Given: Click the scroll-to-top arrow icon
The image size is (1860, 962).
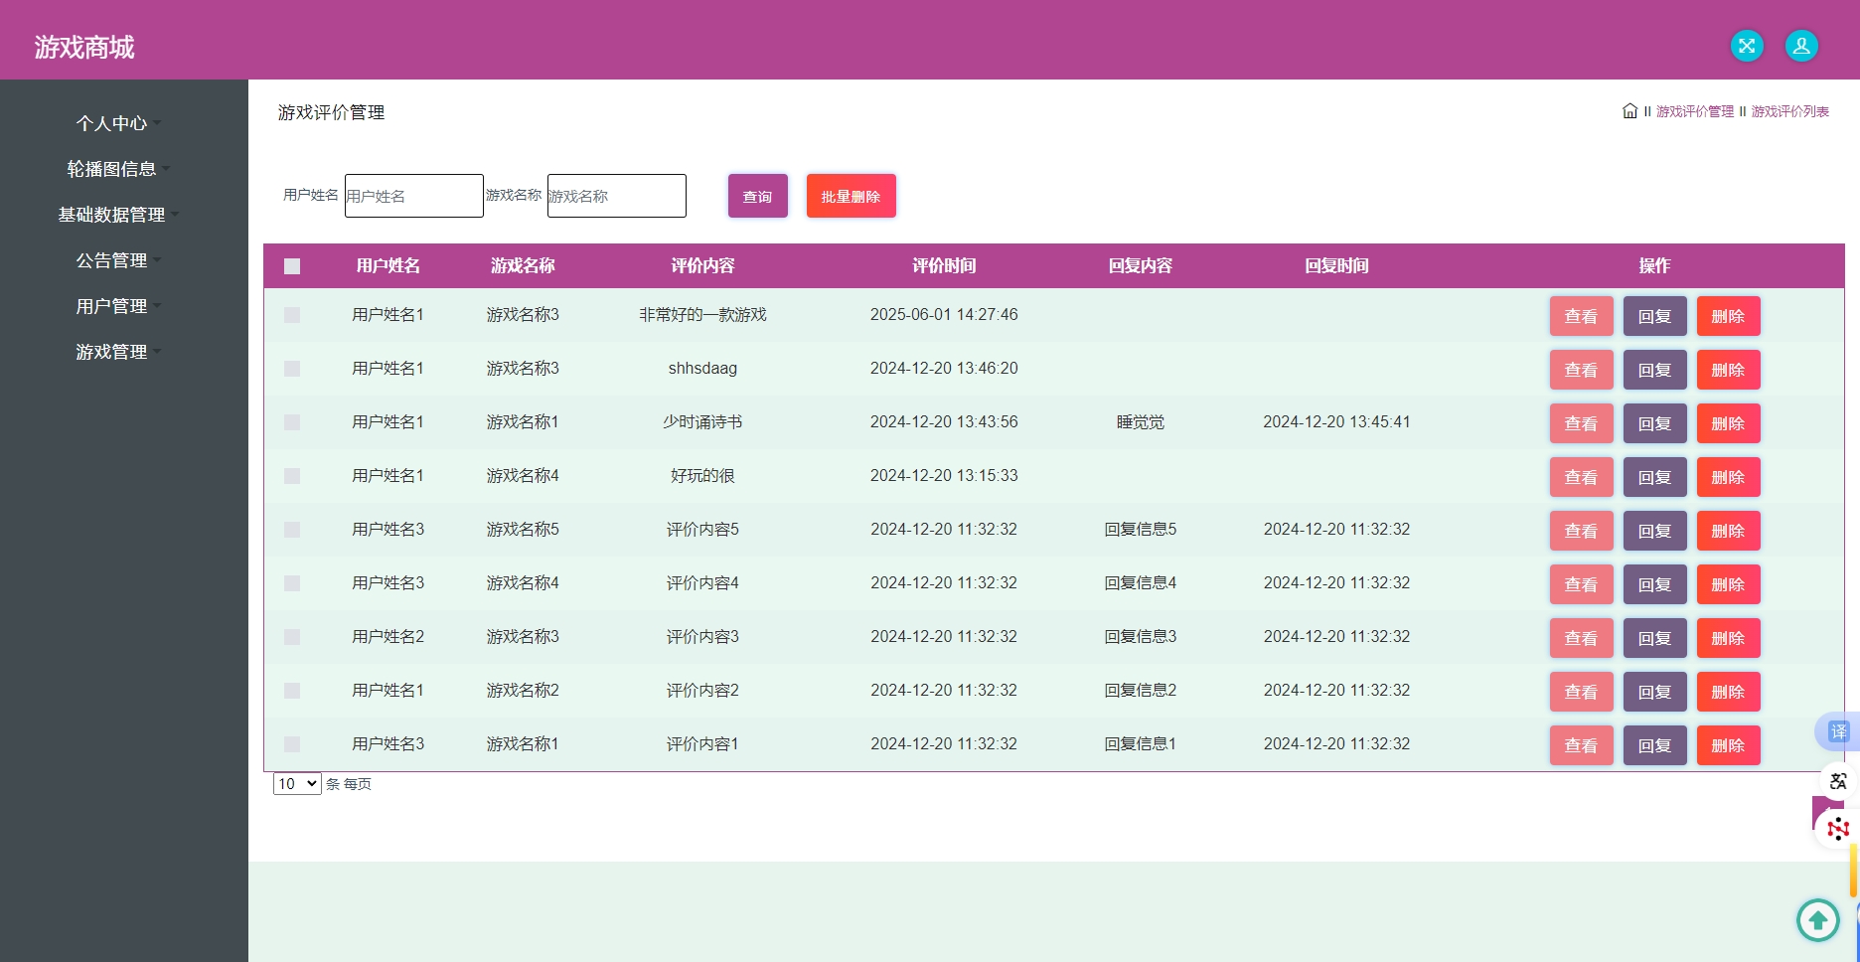Looking at the screenshot, I should [1817, 919].
